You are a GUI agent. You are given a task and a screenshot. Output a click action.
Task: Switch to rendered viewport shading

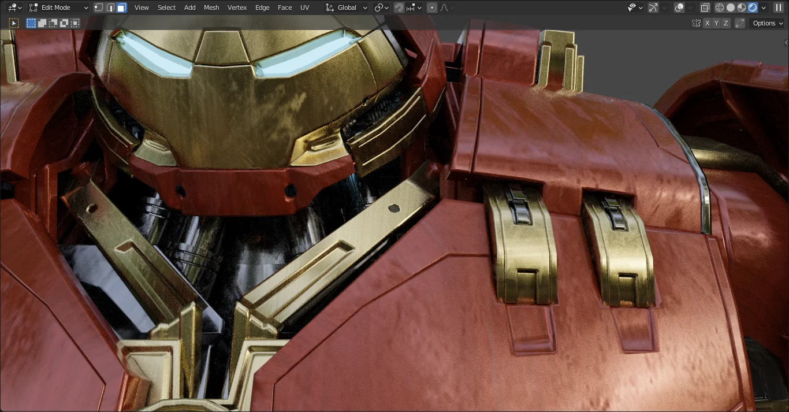pos(754,8)
